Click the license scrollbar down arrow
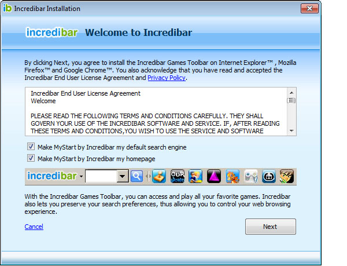 point(291,131)
